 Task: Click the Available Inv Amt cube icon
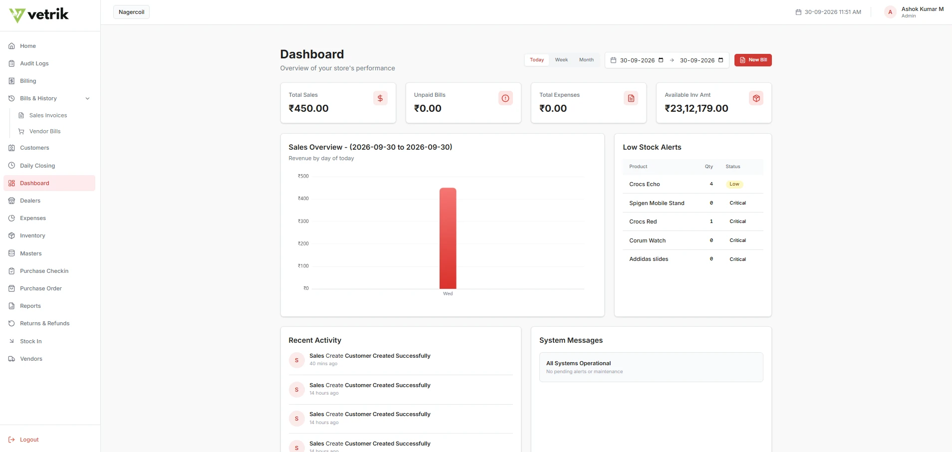pyautogui.click(x=756, y=98)
